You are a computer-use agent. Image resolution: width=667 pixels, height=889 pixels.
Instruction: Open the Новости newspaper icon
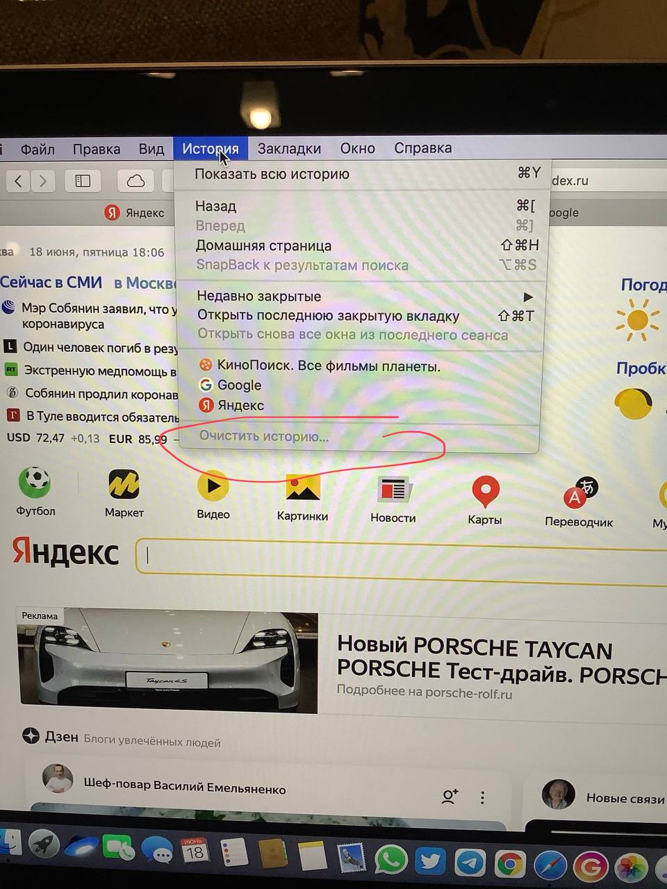(x=393, y=489)
